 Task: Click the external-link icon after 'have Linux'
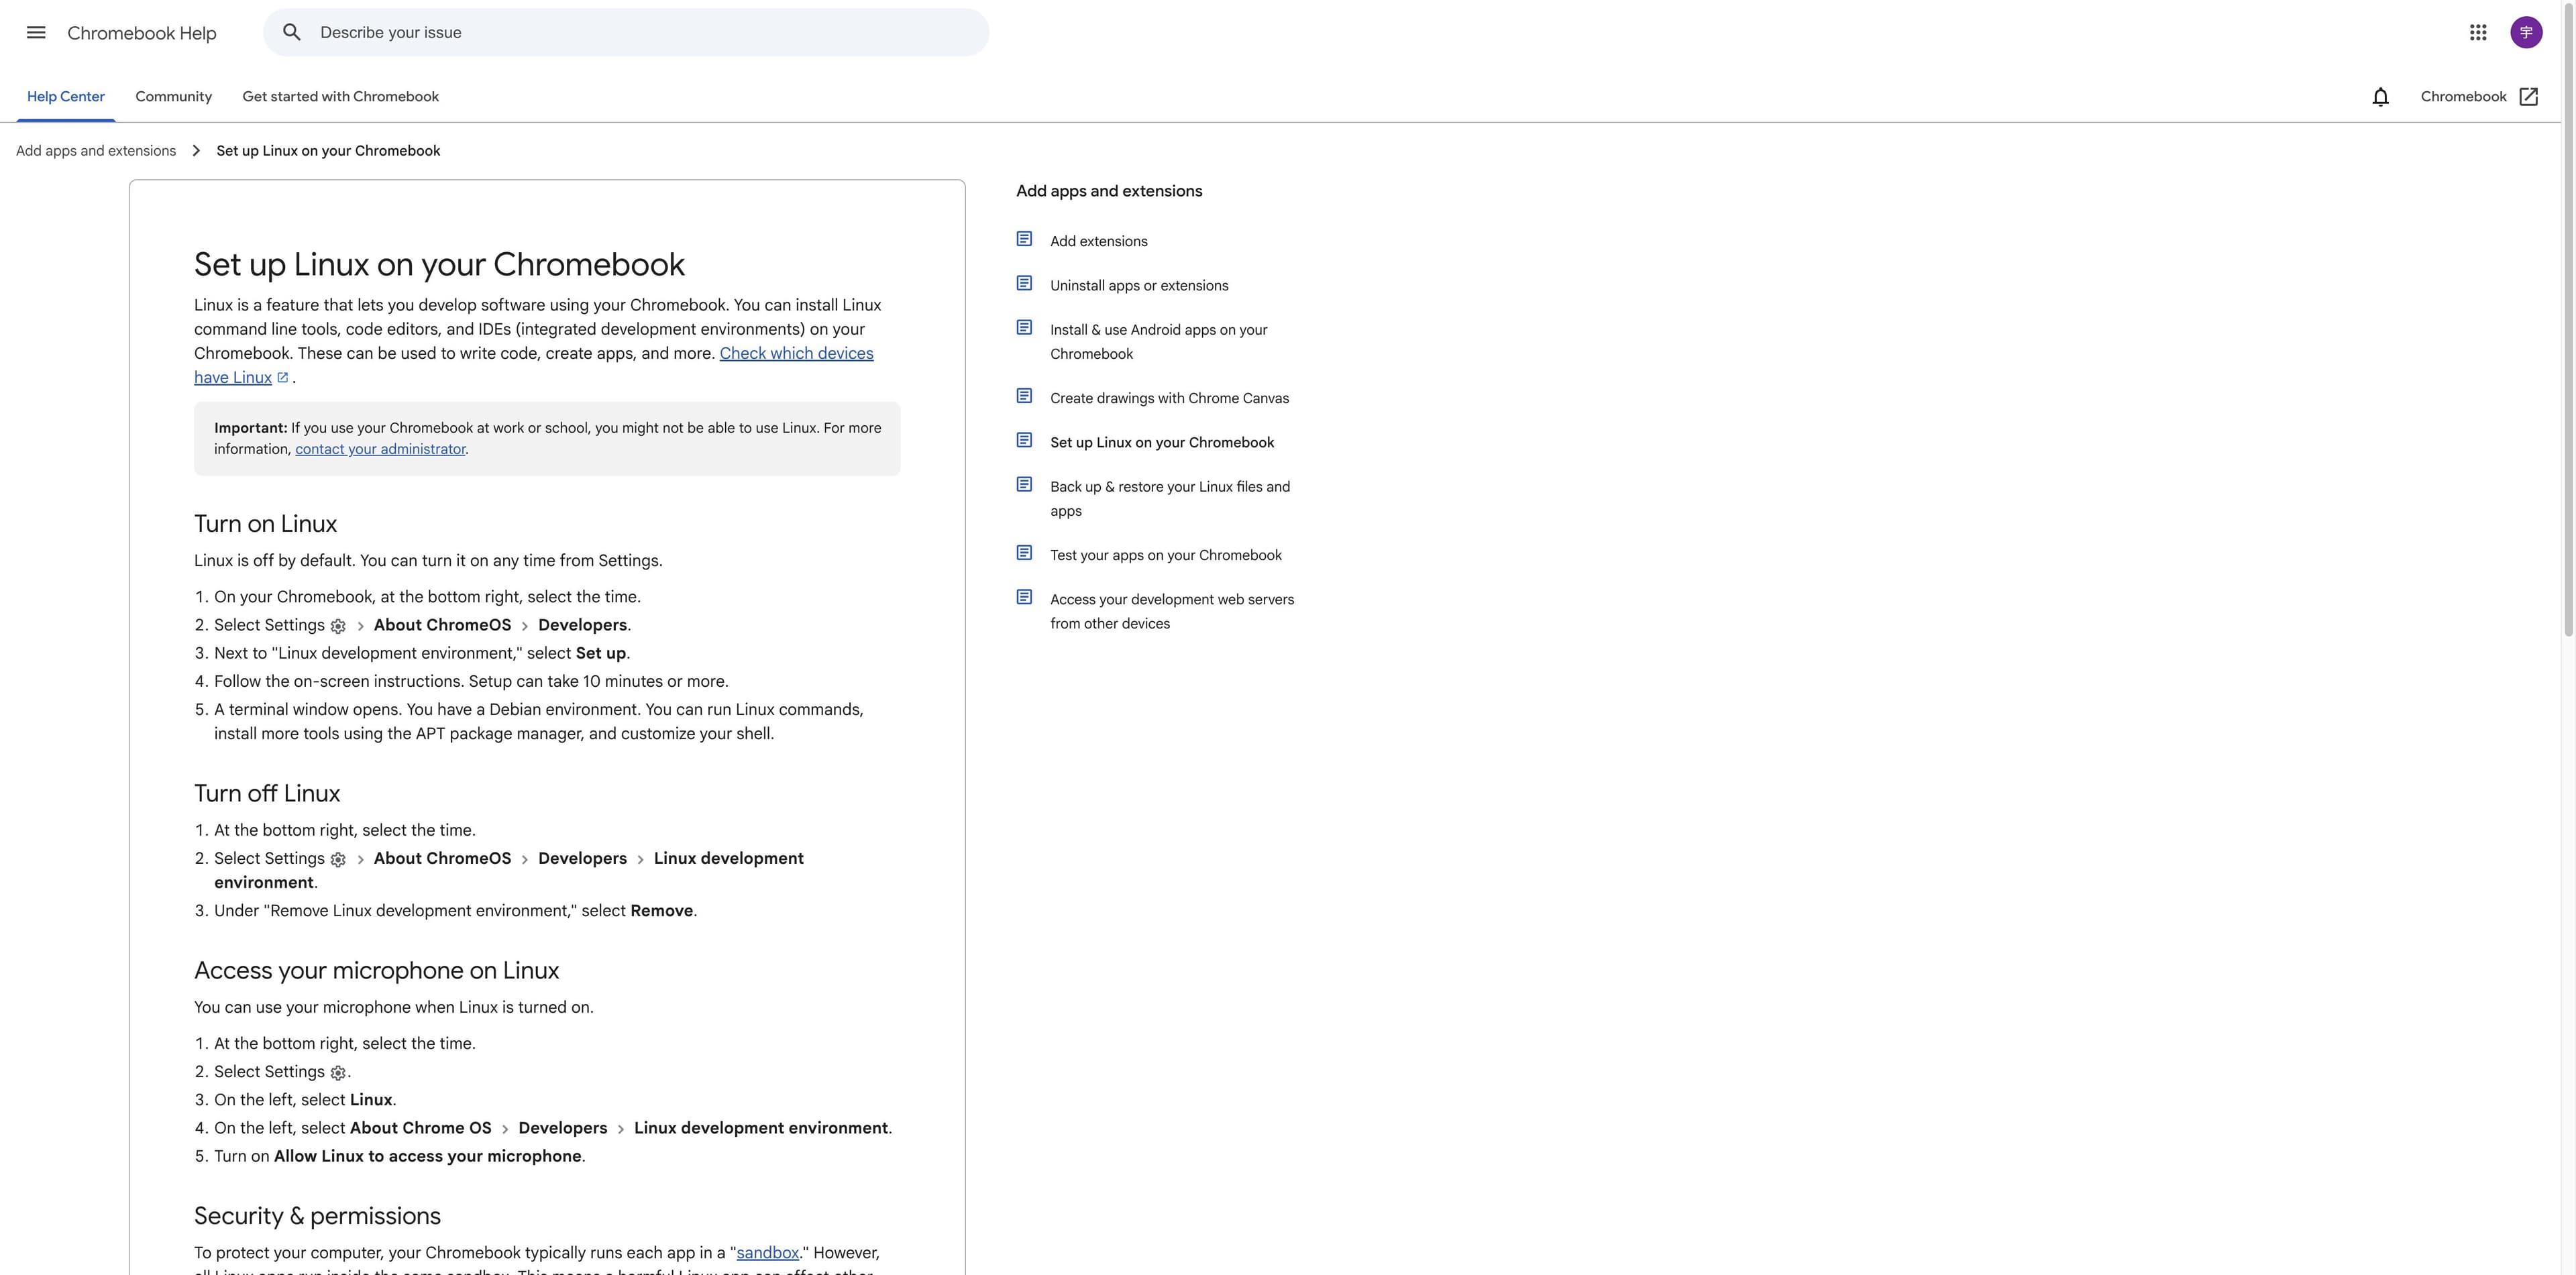pos(283,378)
